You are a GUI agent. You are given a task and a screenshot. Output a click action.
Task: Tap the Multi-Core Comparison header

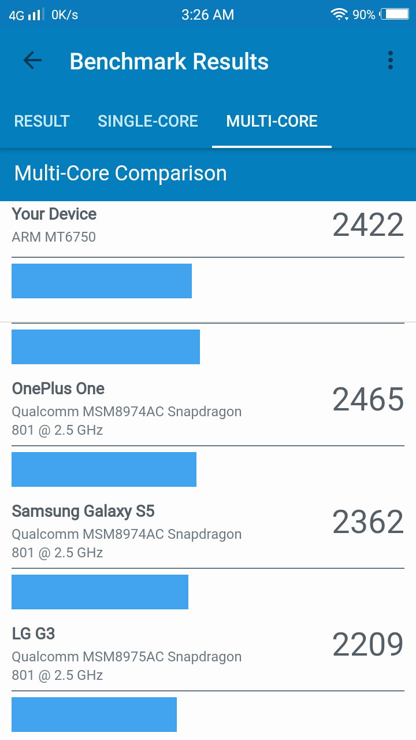tap(121, 173)
